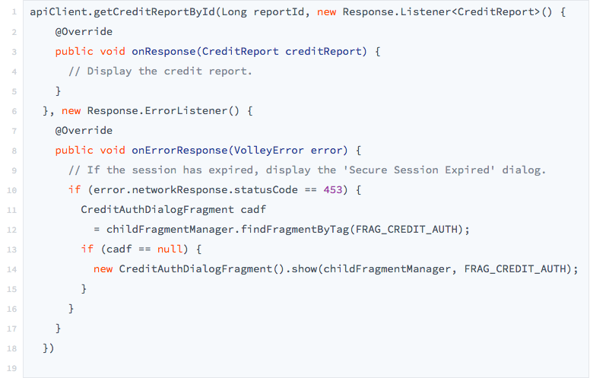Screen dimensions: 590x378
Task: Click the onResponse method name
Action: 163,51
